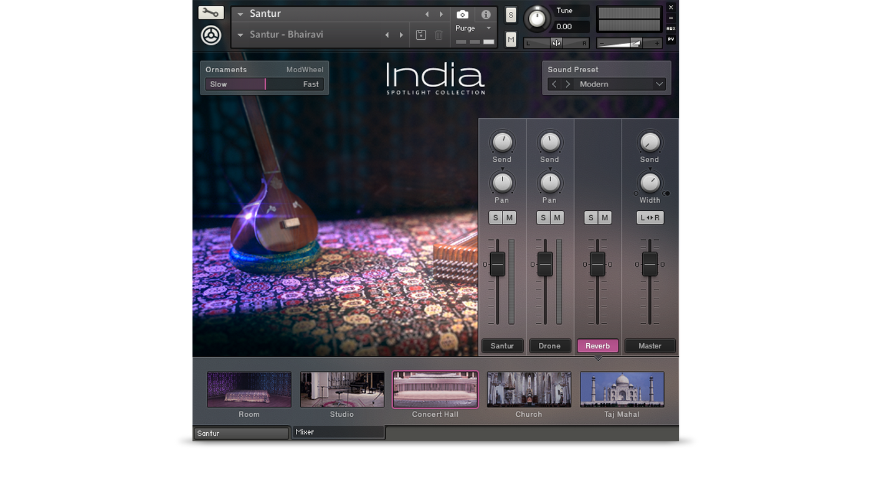Expand the Santur instrument name dropdown arrow

pyautogui.click(x=240, y=14)
